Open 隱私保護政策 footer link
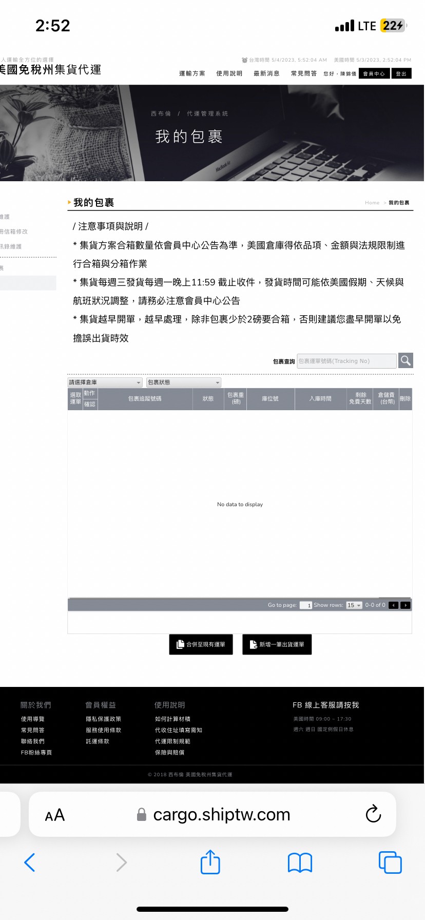Viewport: 425px width, 920px height. (x=103, y=719)
